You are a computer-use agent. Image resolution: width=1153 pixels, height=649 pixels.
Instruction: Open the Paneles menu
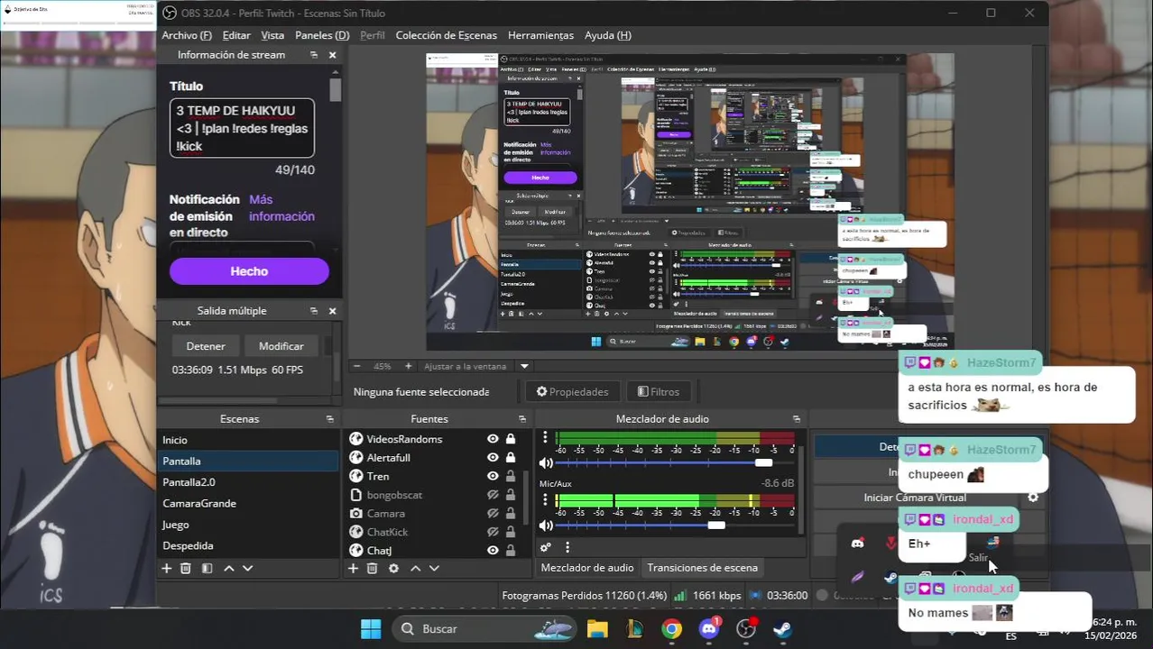[322, 35]
